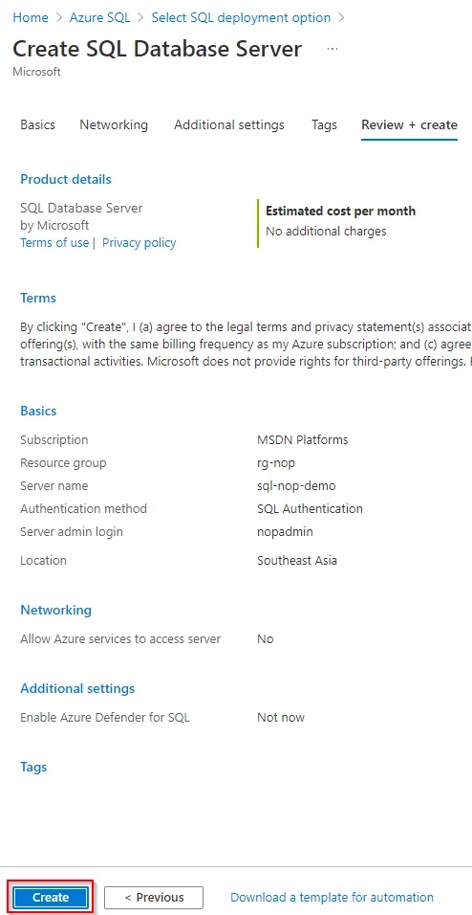The image size is (472, 915).
Task: Open Download a template for automation
Action: coord(332,898)
